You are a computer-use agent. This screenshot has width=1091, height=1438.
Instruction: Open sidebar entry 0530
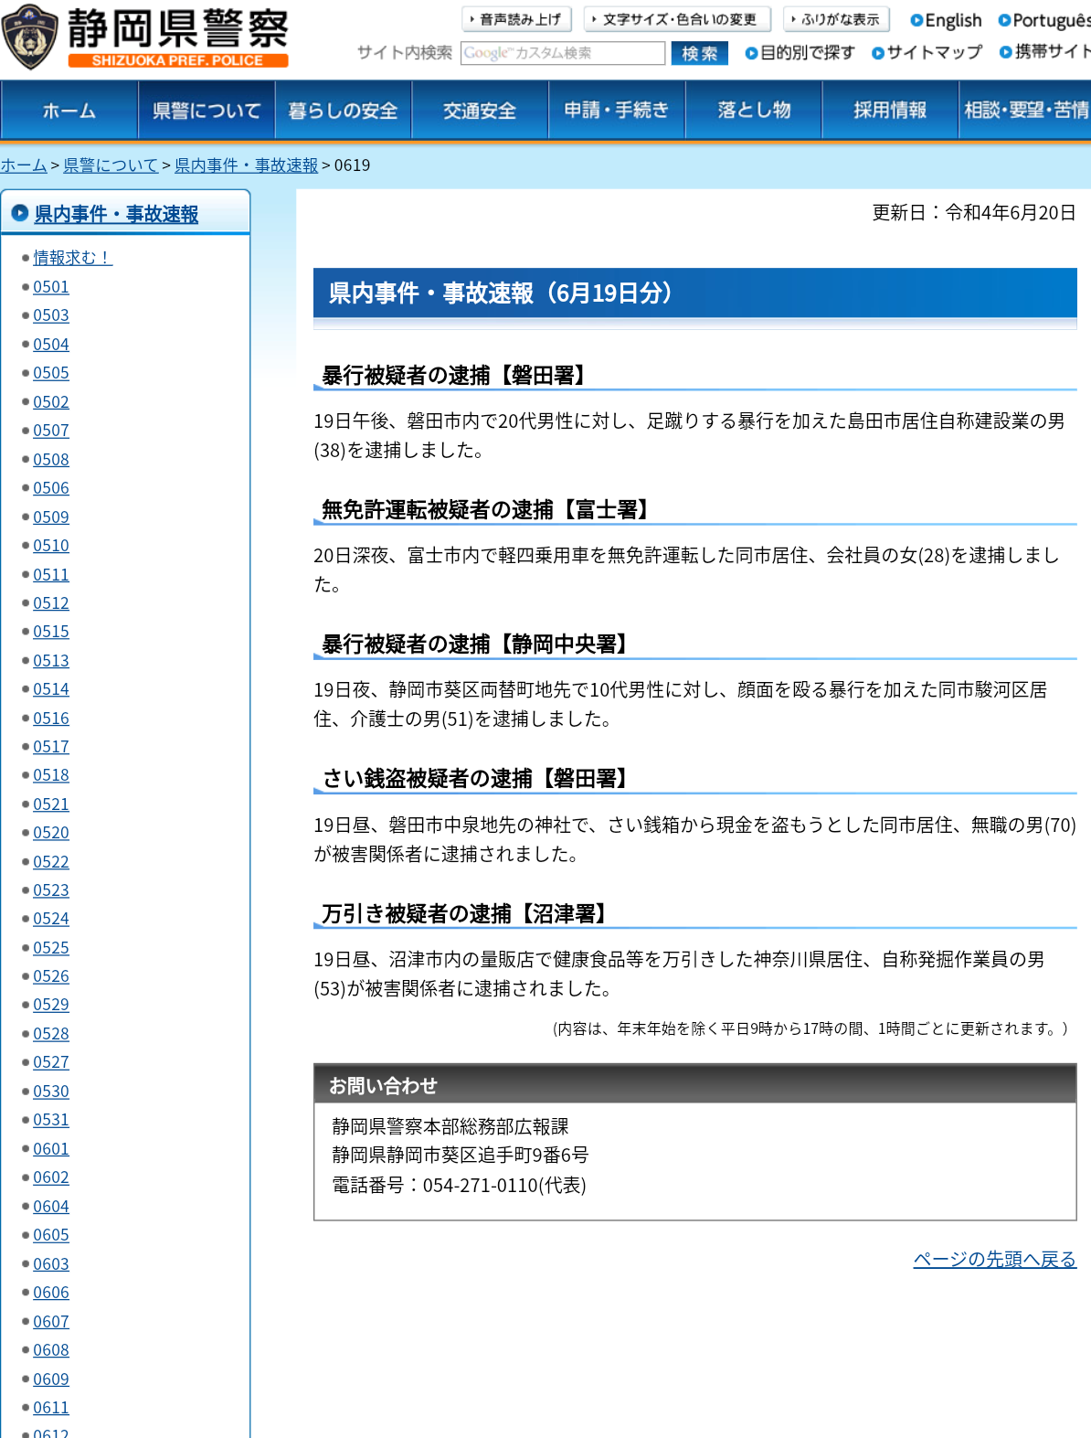[x=51, y=1092]
